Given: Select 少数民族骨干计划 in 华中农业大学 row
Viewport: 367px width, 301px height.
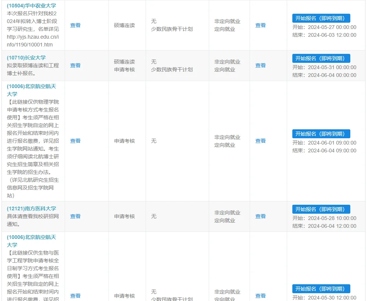Looking at the screenshot, I should coord(172,29).
